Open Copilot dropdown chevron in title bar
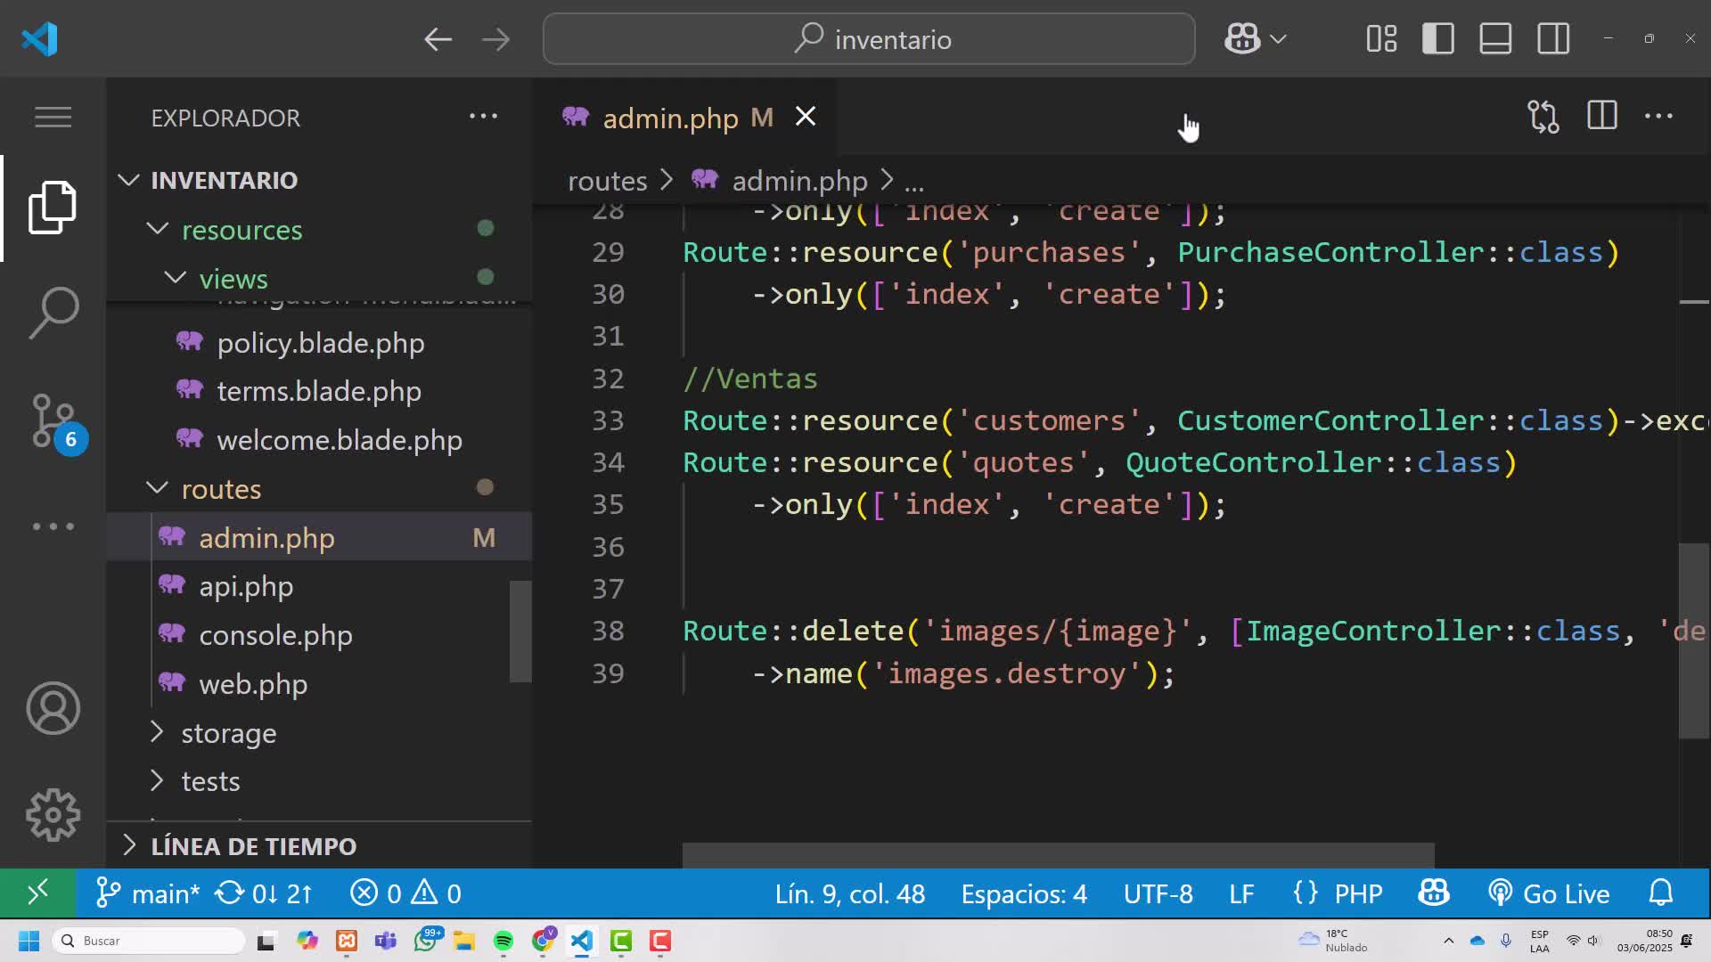Image resolution: width=1711 pixels, height=962 pixels. (1278, 39)
